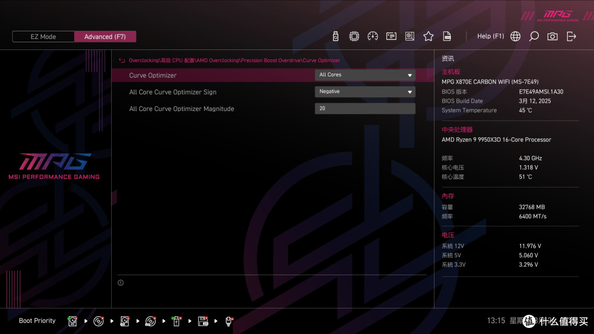The image size is (594, 334).
Task: Click the Boot Priority label
Action: (37, 321)
